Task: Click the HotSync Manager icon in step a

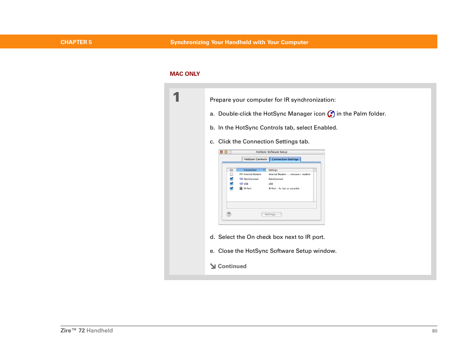Action: pos(331,114)
